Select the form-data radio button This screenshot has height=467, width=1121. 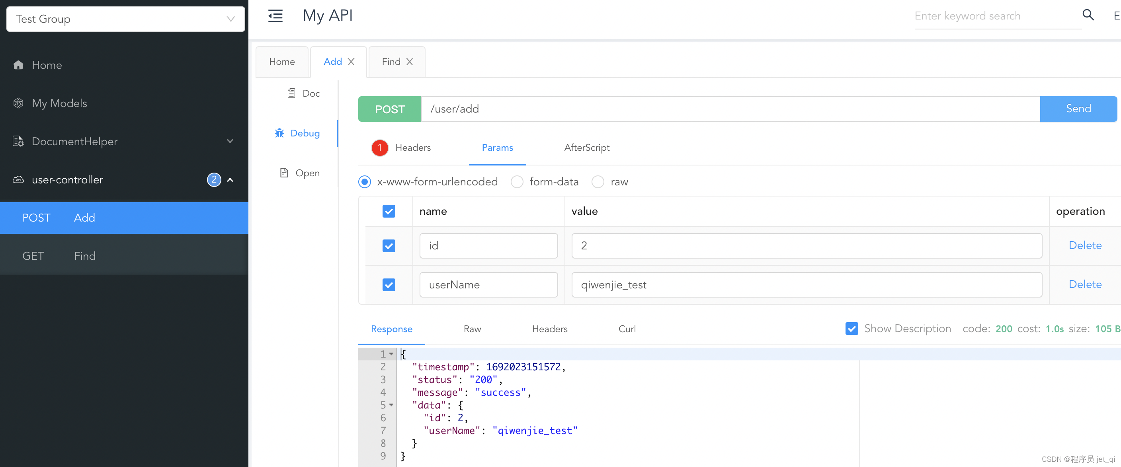(517, 182)
